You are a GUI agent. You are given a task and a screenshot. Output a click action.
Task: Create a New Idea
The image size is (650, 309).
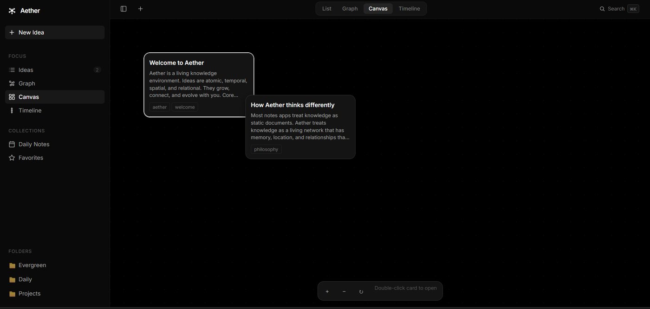pos(55,32)
